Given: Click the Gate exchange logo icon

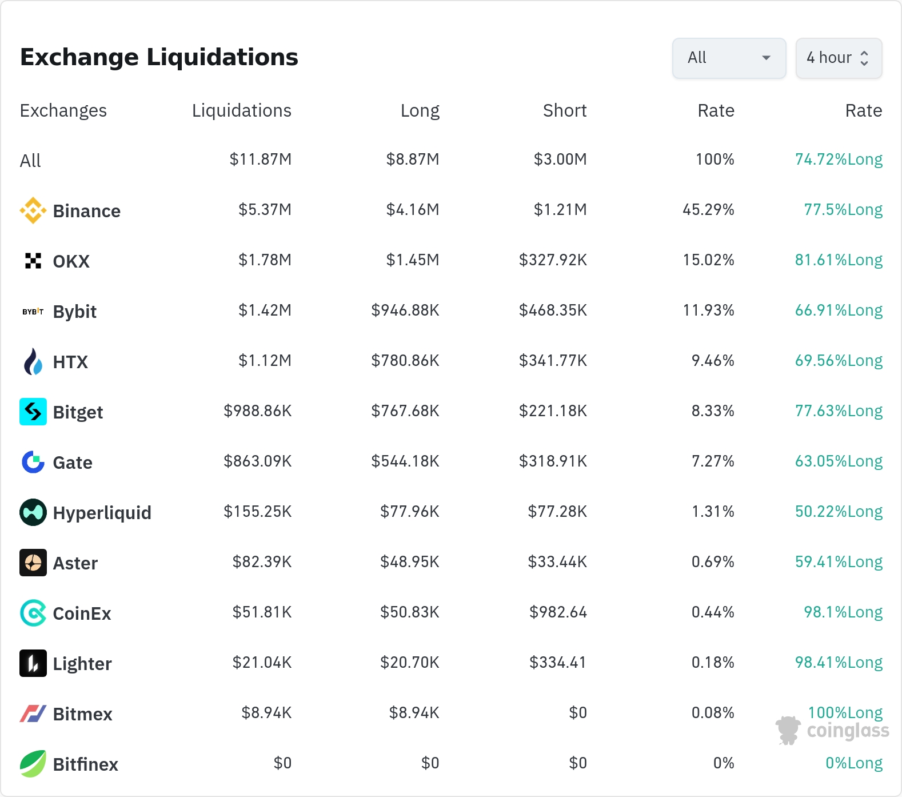Looking at the screenshot, I should click(33, 462).
